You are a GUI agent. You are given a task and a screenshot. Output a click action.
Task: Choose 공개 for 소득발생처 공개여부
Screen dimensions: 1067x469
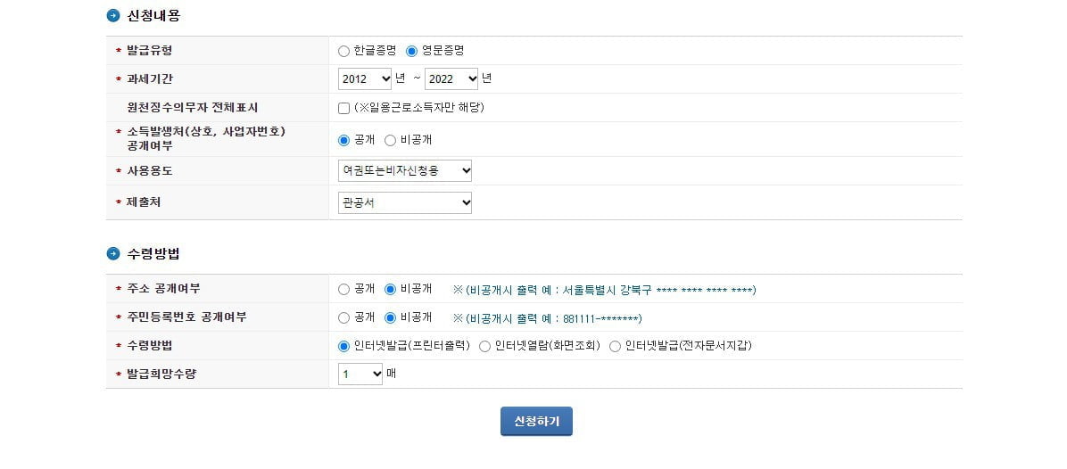pyautogui.click(x=343, y=141)
